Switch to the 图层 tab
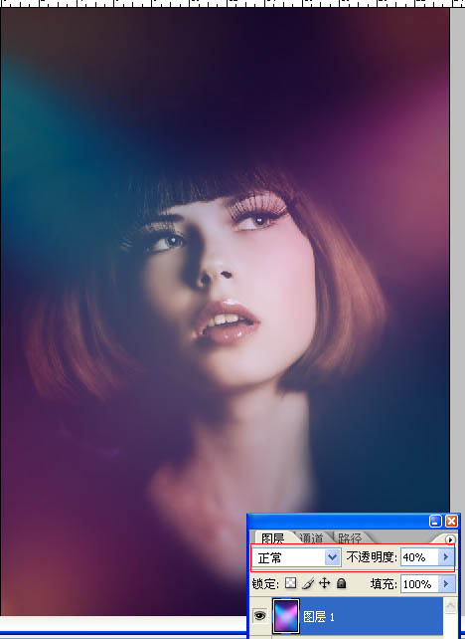465x639 pixels. click(272, 538)
